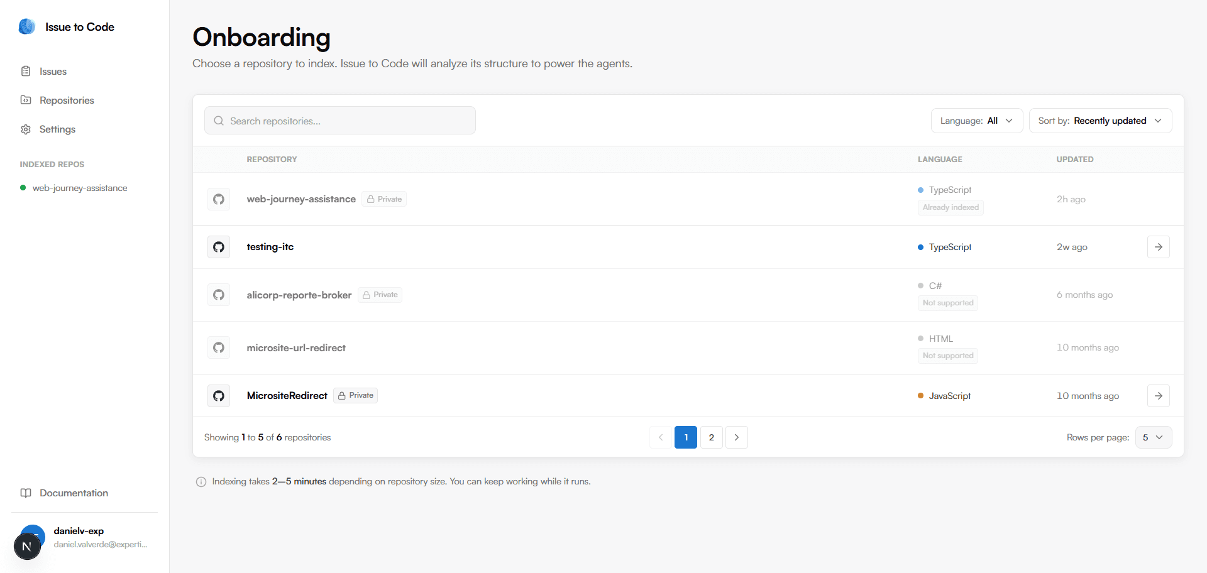Click the GitHub icon for web-journey-assistance
Screen dimensions: 1207x573
pyautogui.click(x=219, y=199)
